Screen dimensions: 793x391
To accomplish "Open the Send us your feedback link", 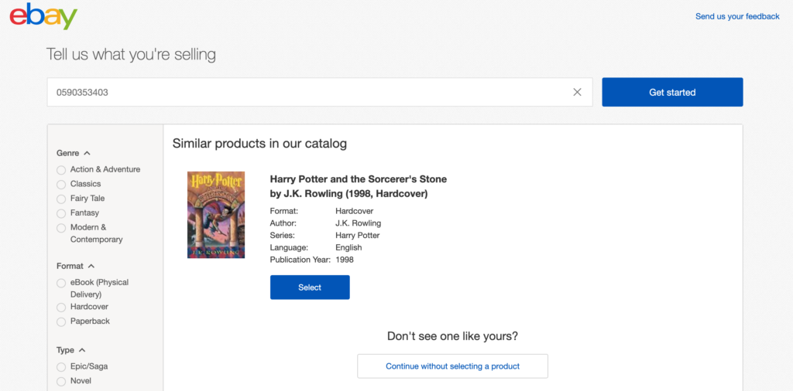I will (x=737, y=17).
